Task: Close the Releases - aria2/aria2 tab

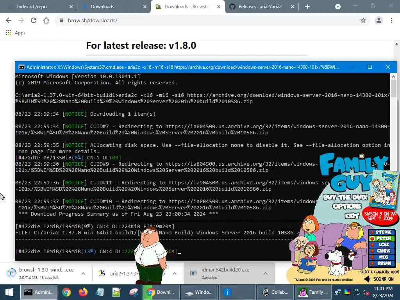Action: 292,7
